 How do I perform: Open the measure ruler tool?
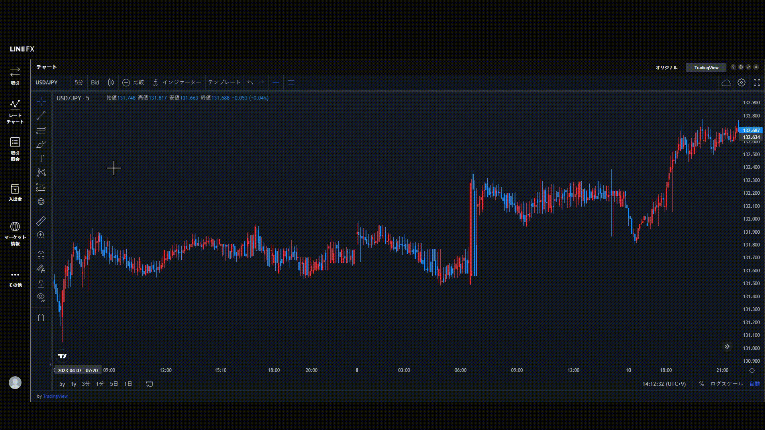pyautogui.click(x=41, y=221)
